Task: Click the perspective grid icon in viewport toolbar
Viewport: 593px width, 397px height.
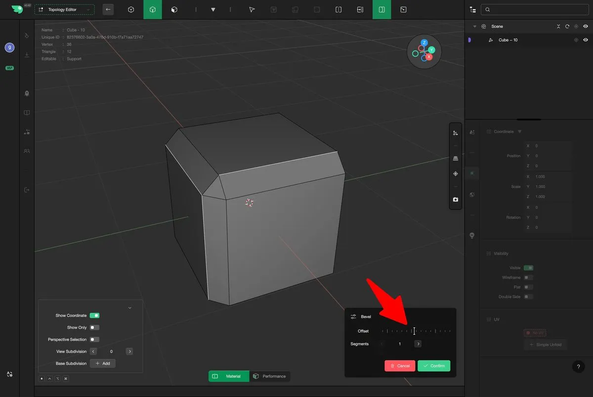Action: [455, 158]
